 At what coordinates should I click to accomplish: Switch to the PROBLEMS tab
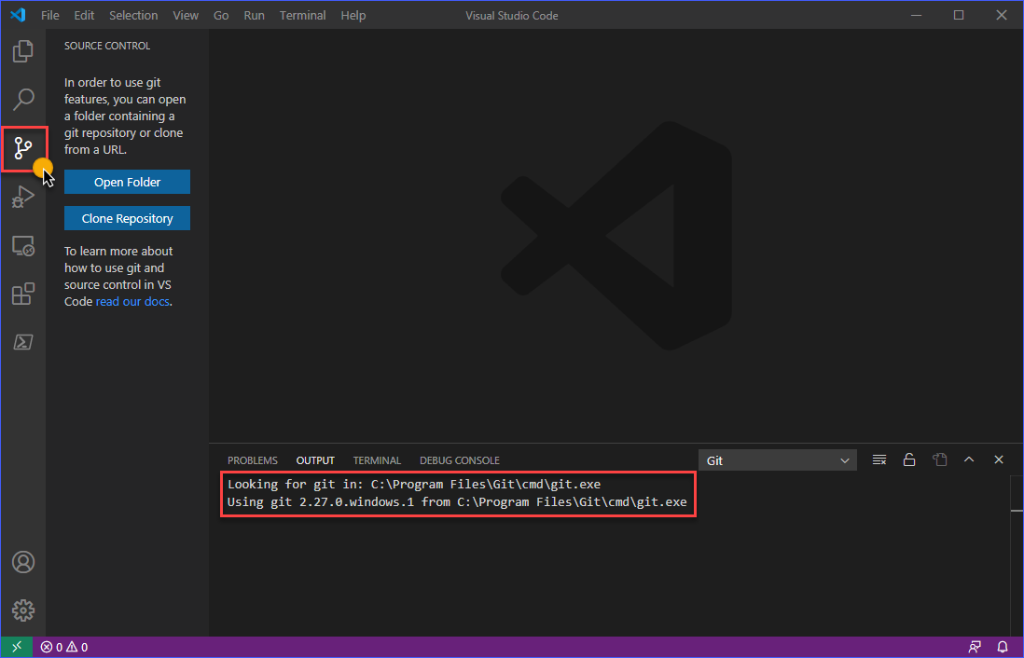252,459
